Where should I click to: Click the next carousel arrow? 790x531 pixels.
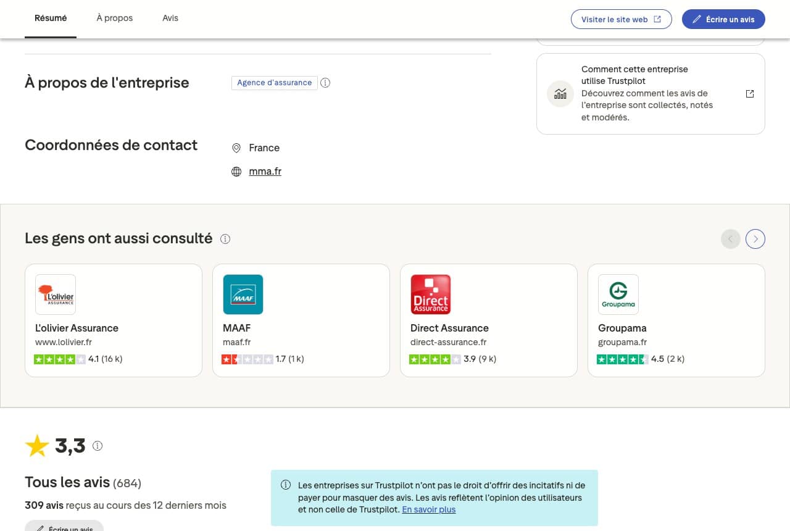click(x=755, y=239)
